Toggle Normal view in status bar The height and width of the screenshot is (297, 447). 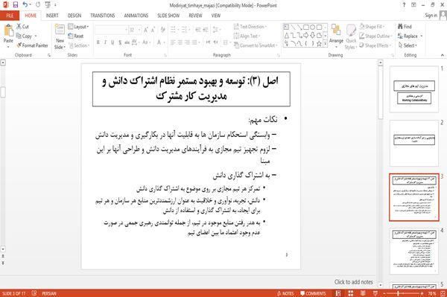click(338, 293)
